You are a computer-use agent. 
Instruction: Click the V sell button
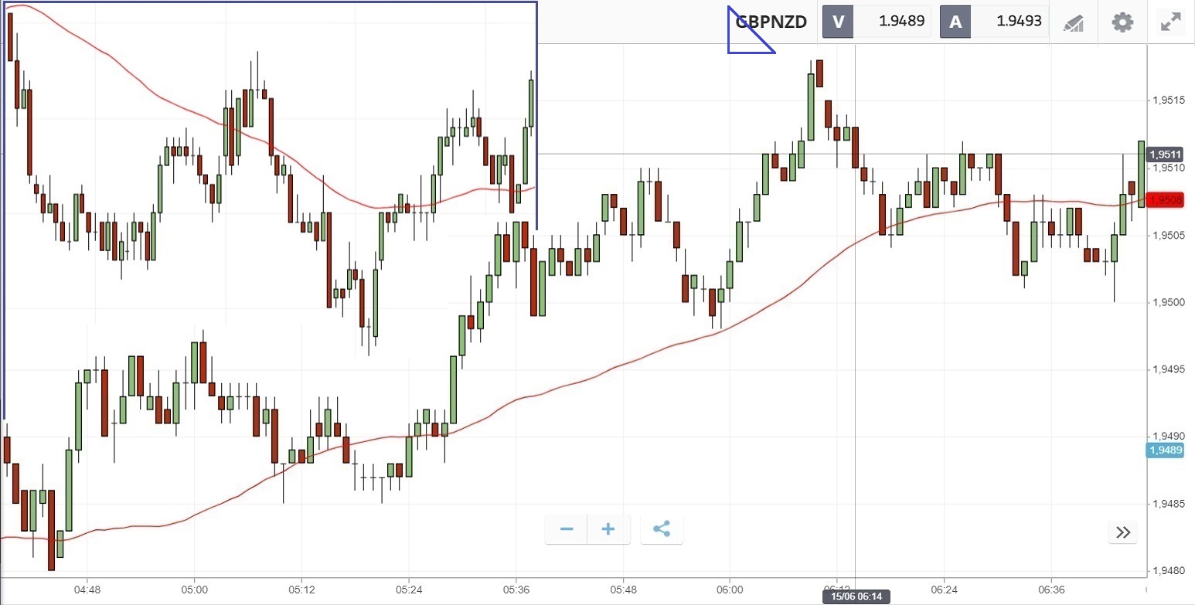(838, 22)
